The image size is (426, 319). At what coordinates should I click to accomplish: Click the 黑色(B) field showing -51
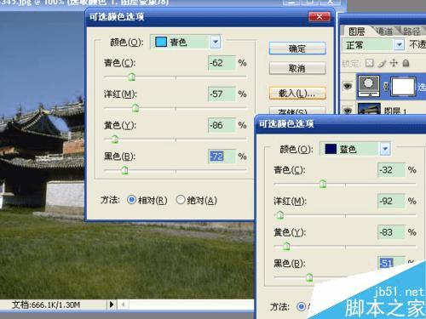point(391,263)
